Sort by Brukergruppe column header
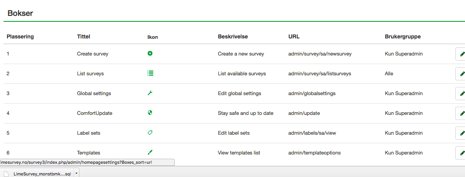 click(x=403, y=37)
